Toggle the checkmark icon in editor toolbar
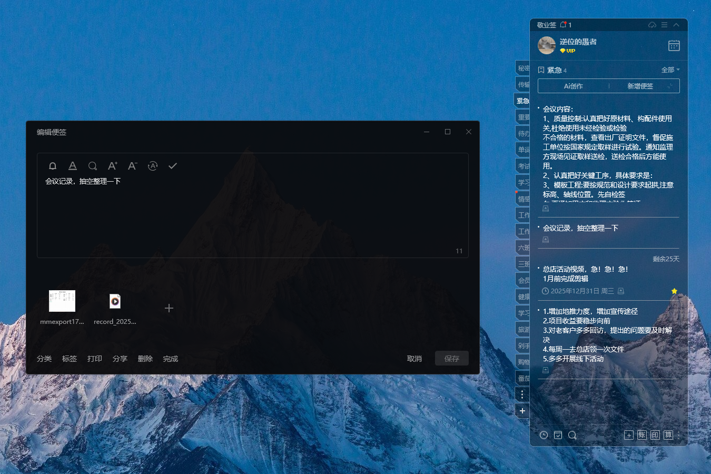The image size is (711, 474). coord(173,166)
